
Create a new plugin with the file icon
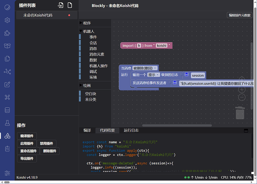tap(70, 5)
